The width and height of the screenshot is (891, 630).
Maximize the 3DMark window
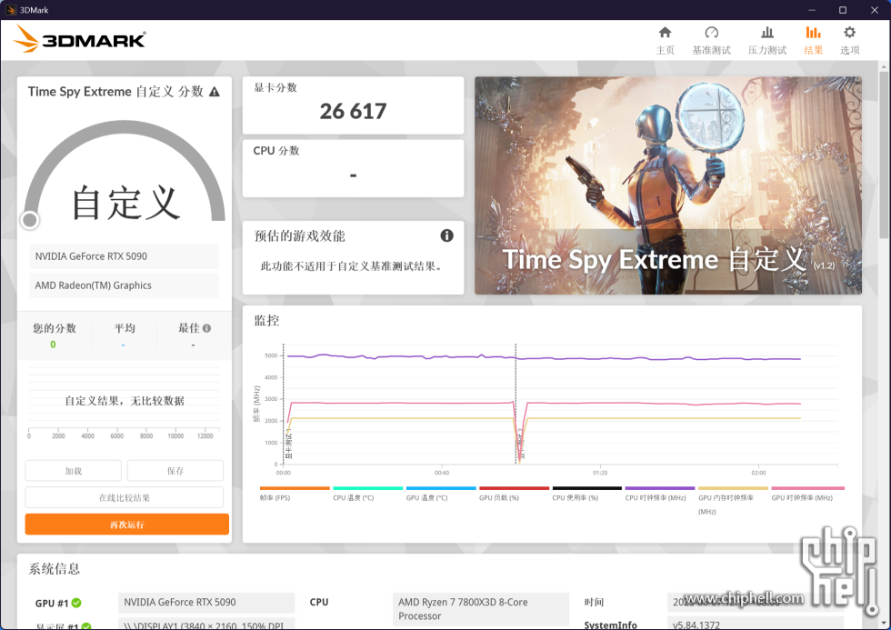coord(843,10)
